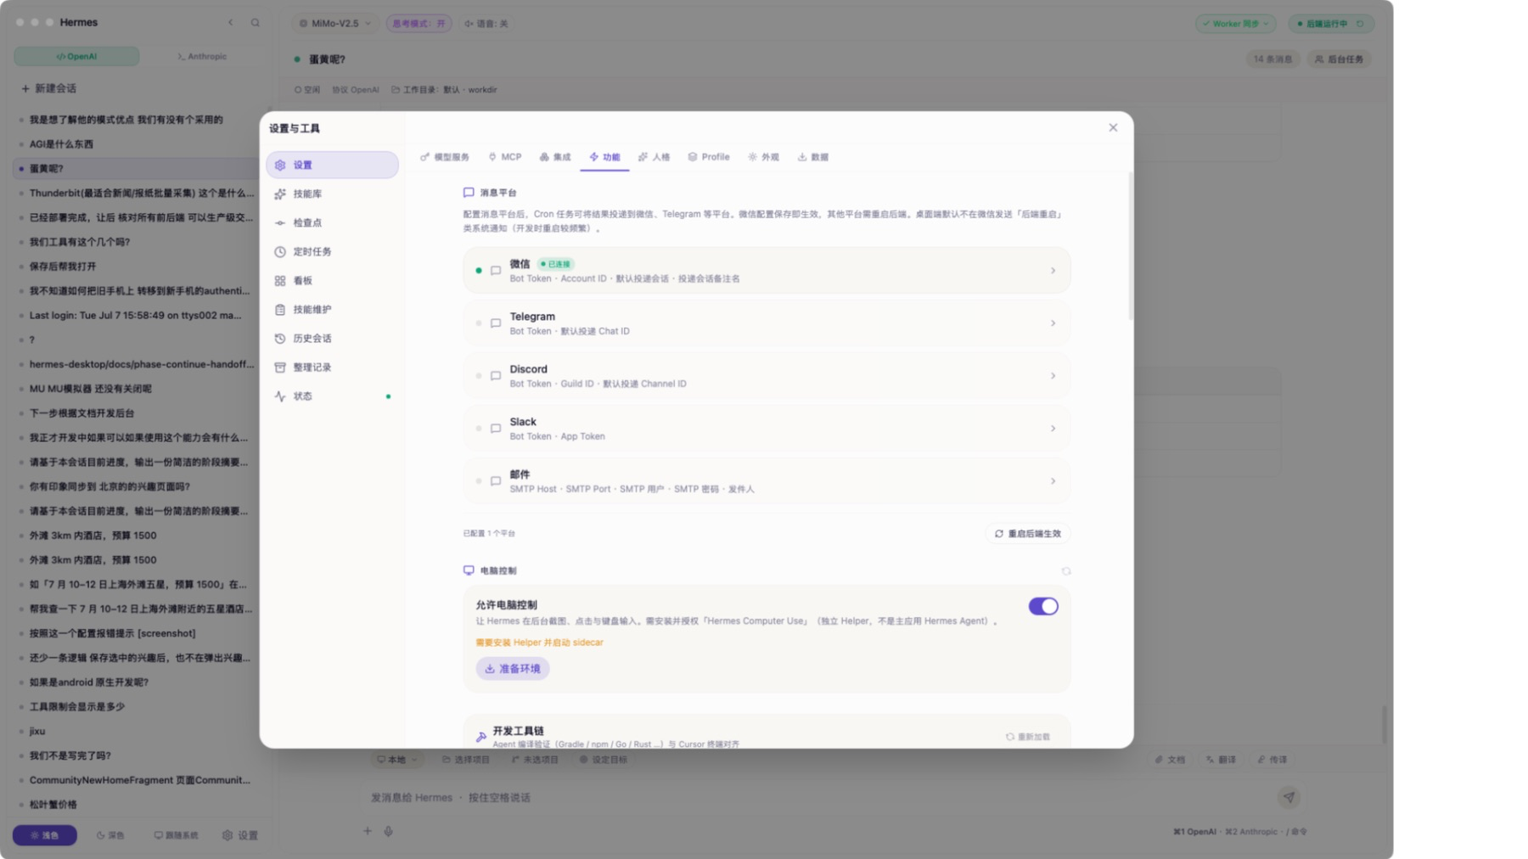Start a new chat with 新建会话
1528x859 pixels.
tap(49, 88)
